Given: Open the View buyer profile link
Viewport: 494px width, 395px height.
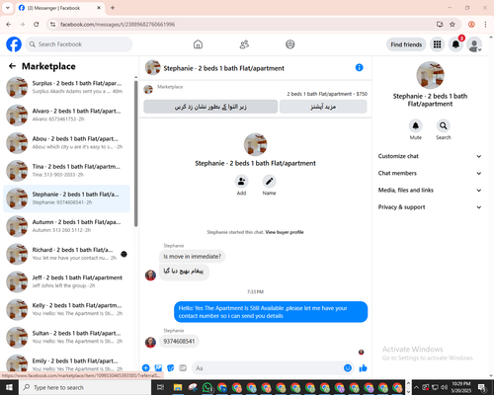Looking at the screenshot, I should 285,232.
